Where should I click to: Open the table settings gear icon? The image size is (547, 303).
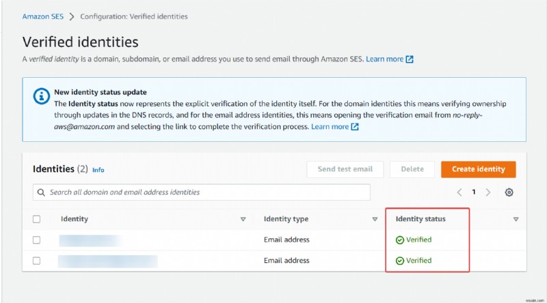(509, 192)
